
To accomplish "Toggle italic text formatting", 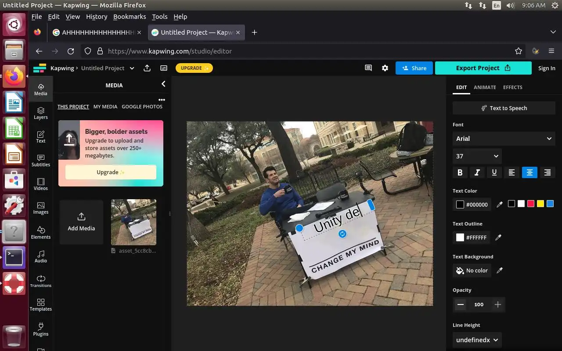I will pos(477,172).
